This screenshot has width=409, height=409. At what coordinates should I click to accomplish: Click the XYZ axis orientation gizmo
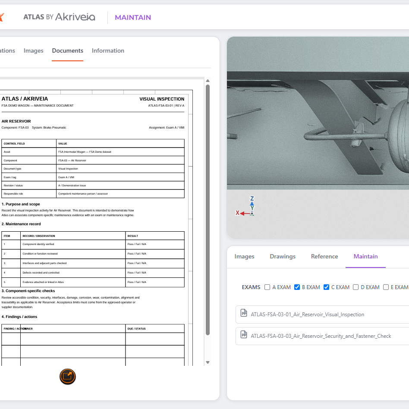tap(245, 206)
